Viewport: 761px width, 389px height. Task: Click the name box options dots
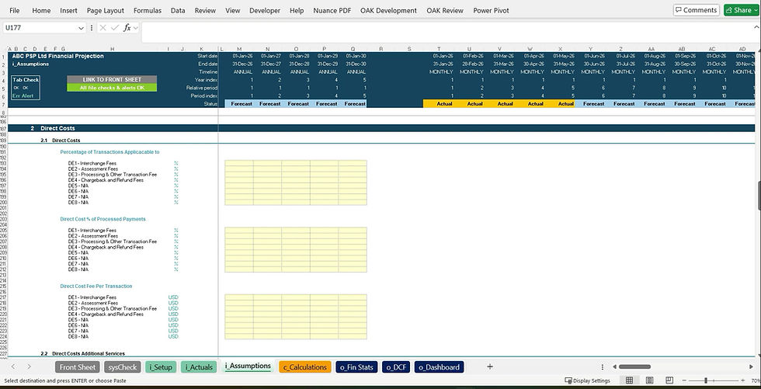(x=92, y=28)
